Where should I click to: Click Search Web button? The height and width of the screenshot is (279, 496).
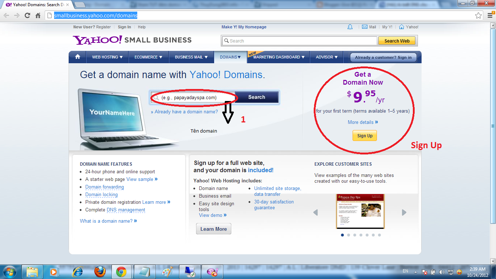397,41
